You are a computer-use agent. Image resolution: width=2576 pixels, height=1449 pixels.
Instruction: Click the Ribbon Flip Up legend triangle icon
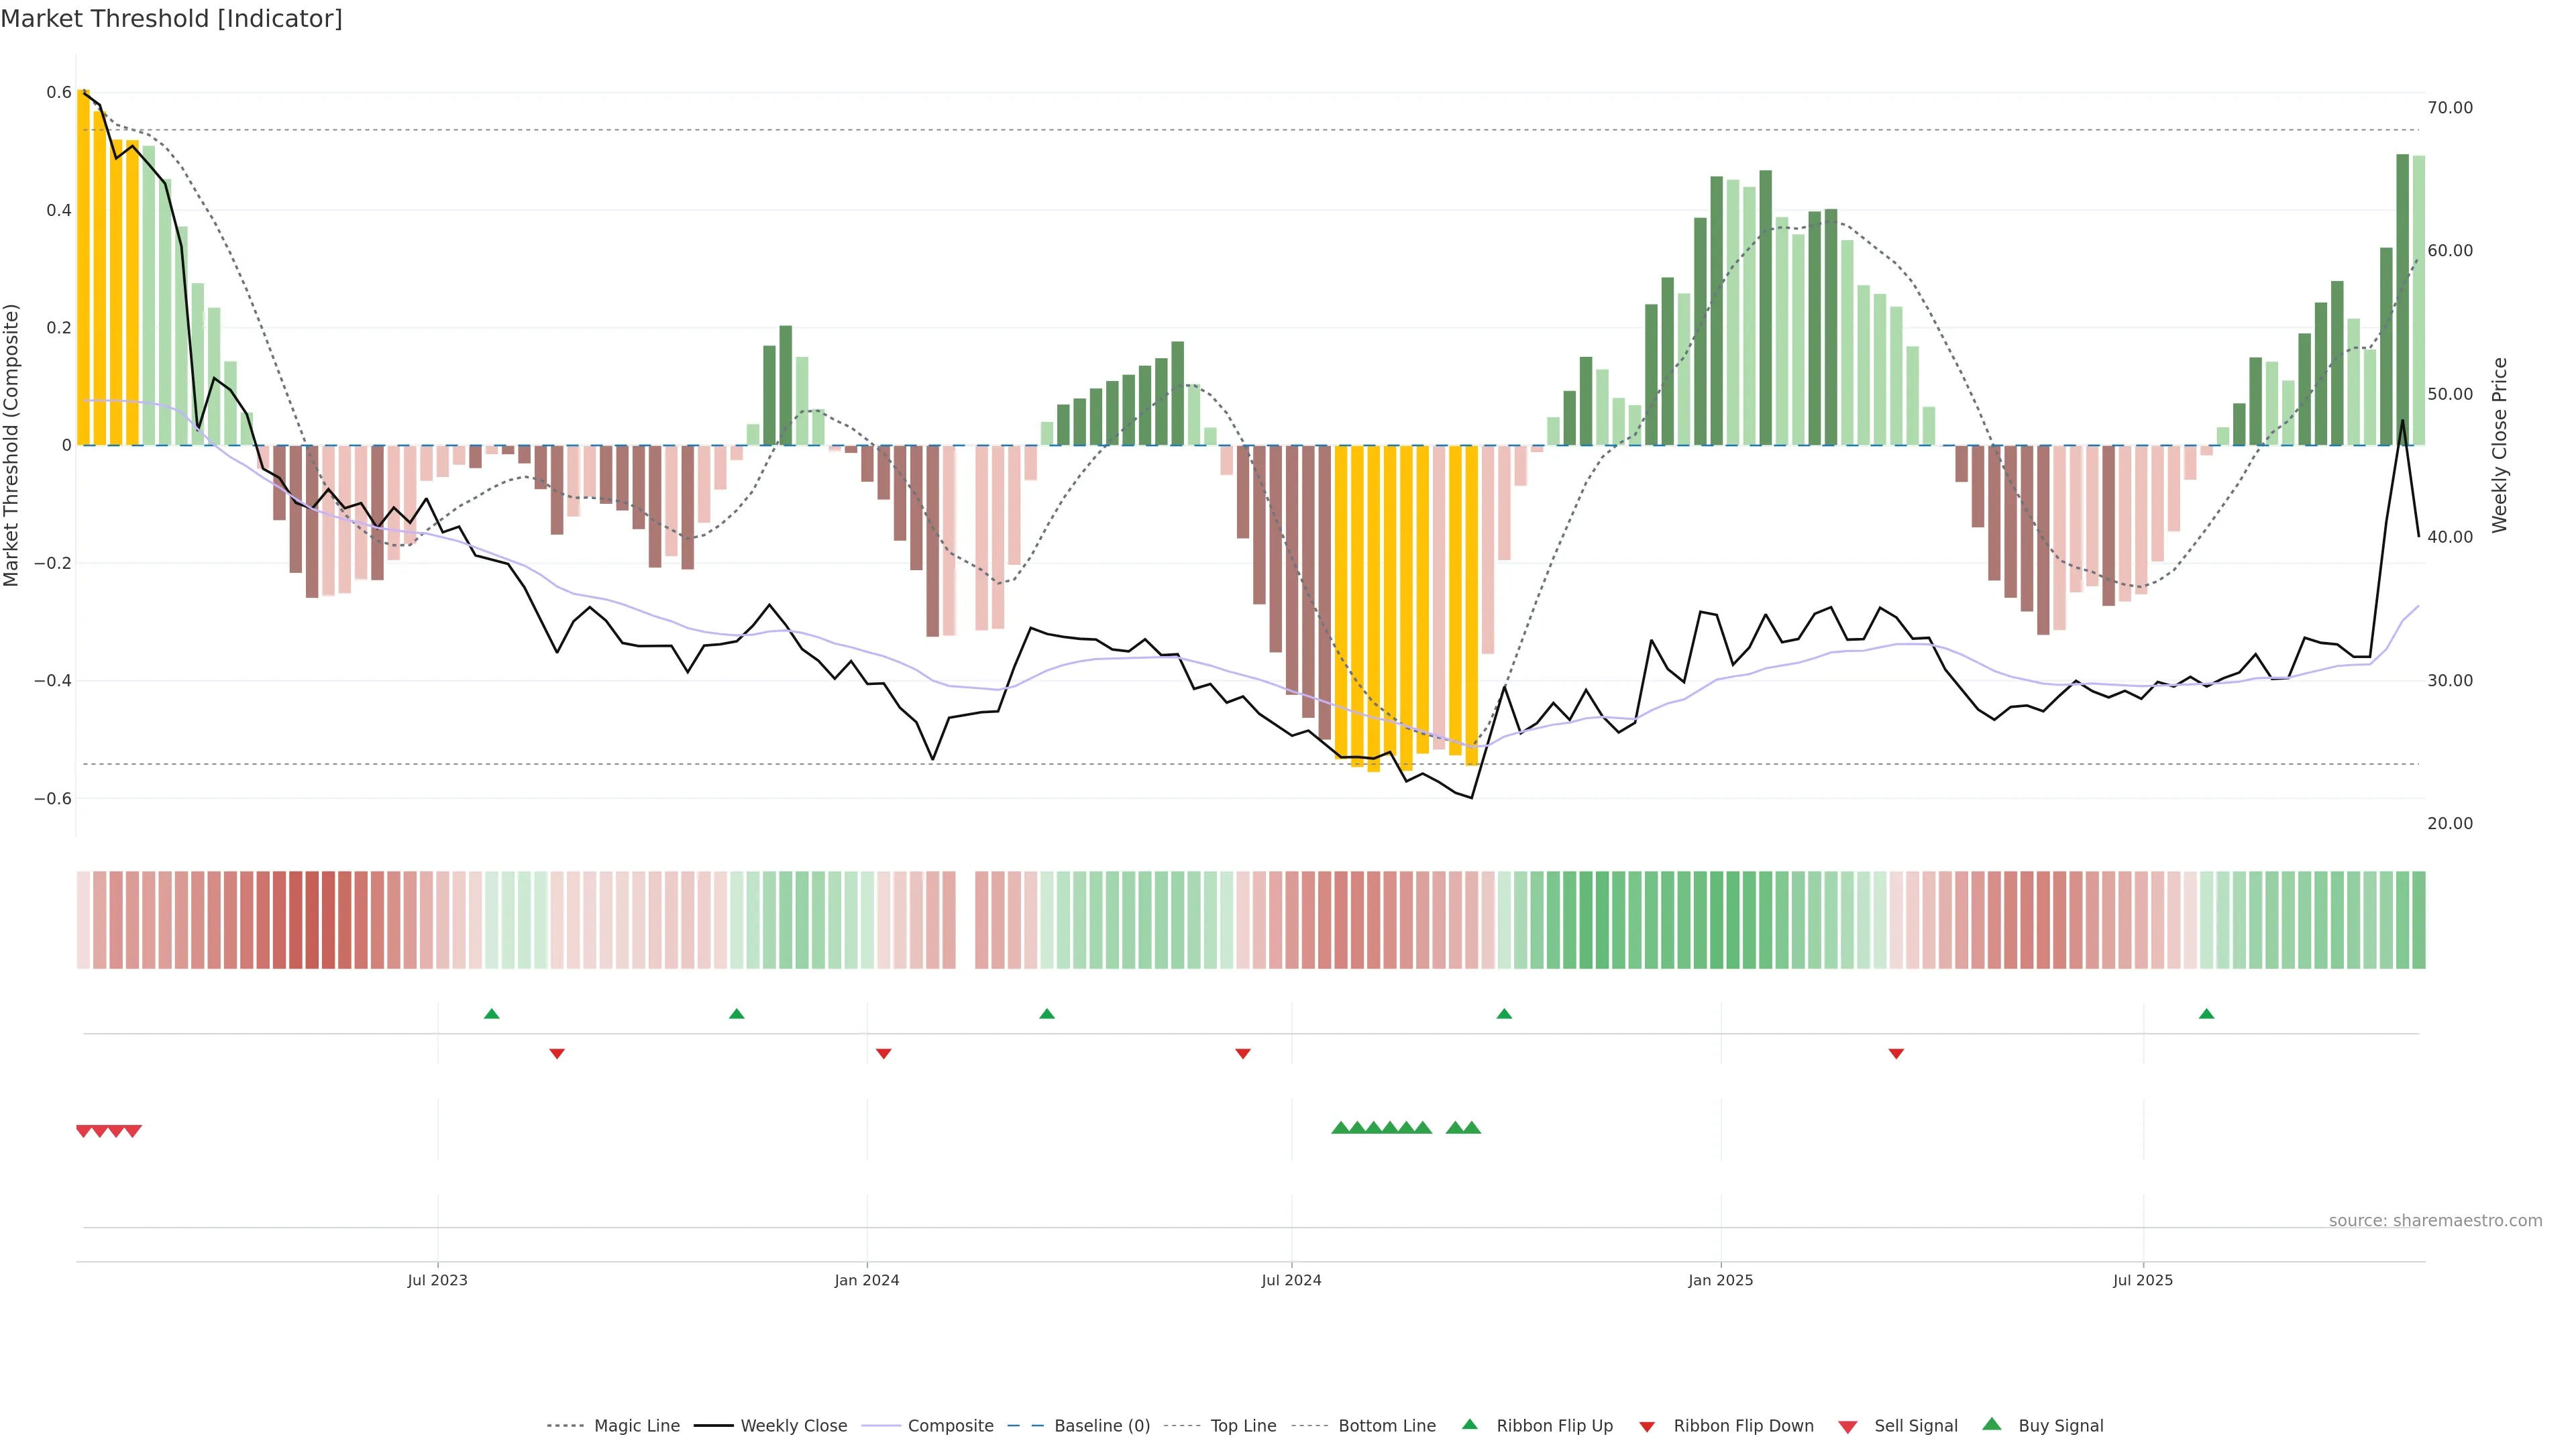click(x=1469, y=1424)
